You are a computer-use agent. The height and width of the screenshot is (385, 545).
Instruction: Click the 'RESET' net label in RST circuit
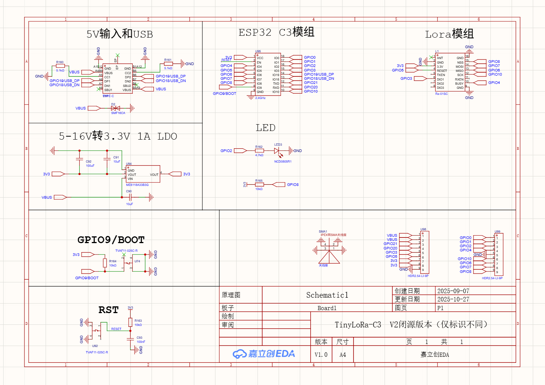pos(116,329)
